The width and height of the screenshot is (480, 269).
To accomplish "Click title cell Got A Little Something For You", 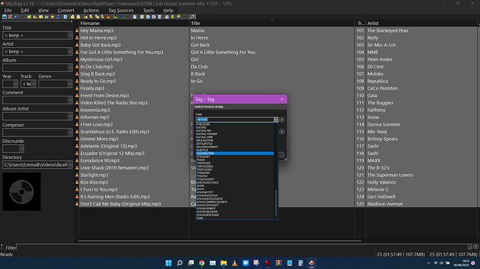I will [223, 52].
